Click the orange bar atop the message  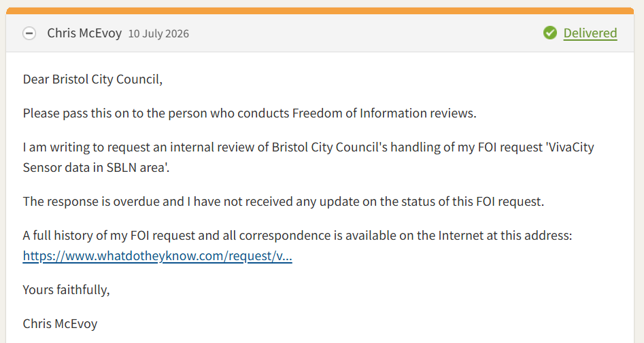(x=320, y=11)
